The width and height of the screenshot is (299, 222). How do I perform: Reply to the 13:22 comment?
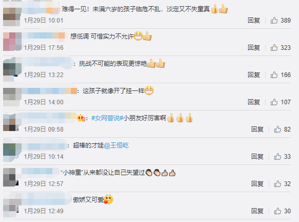pyautogui.click(x=254, y=75)
